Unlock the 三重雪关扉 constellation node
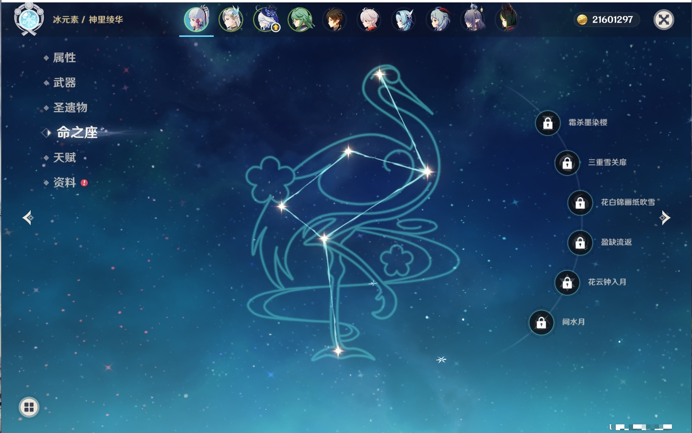The height and width of the screenshot is (433, 692). [x=567, y=163]
